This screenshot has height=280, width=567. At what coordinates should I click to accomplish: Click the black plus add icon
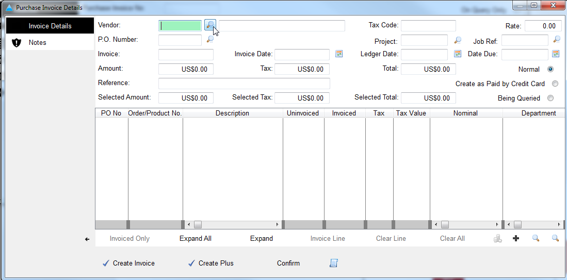(x=516, y=238)
